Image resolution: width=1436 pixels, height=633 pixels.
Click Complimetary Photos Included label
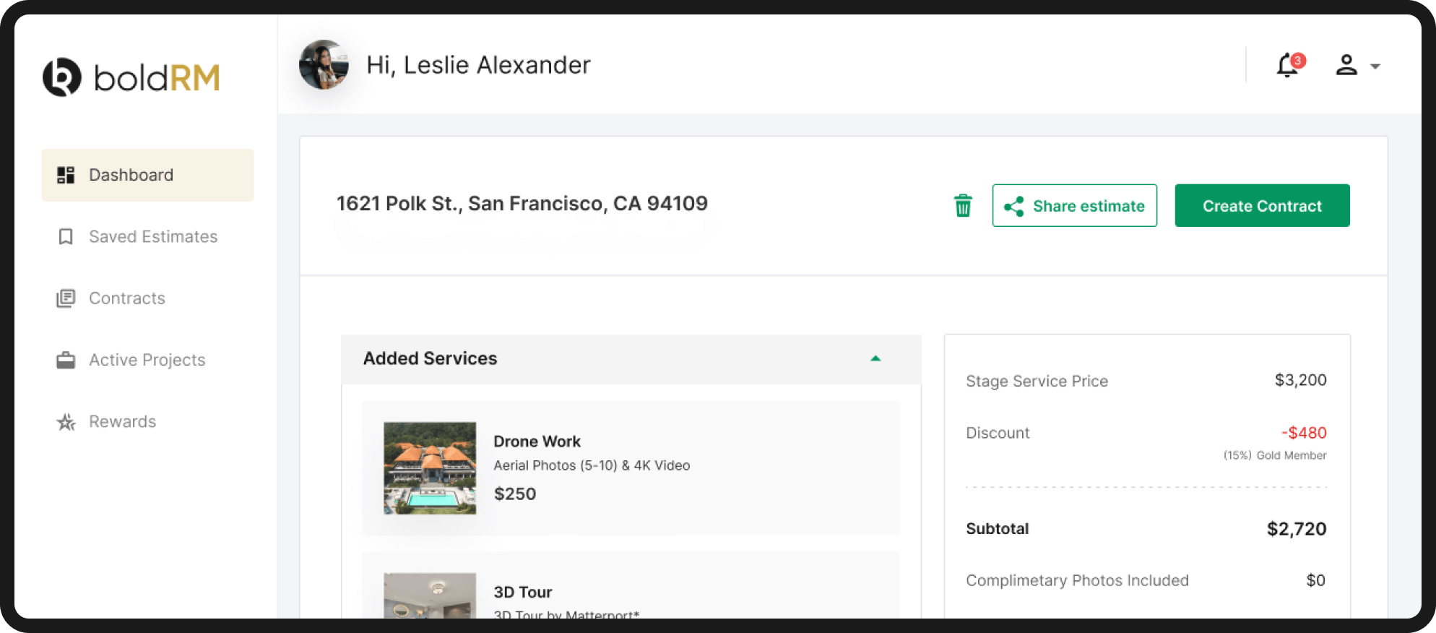point(1077,580)
